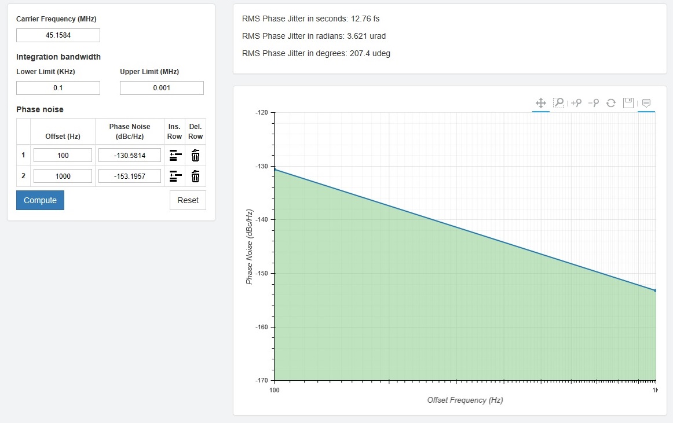Viewport: 673px width, 423px height.
Task: Click the 'Phase Noise (dBc/Hz)' vertical axis label
Action: pyautogui.click(x=249, y=247)
